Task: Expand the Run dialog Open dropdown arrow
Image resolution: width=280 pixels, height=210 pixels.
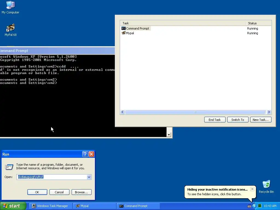Action: (x=89, y=177)
